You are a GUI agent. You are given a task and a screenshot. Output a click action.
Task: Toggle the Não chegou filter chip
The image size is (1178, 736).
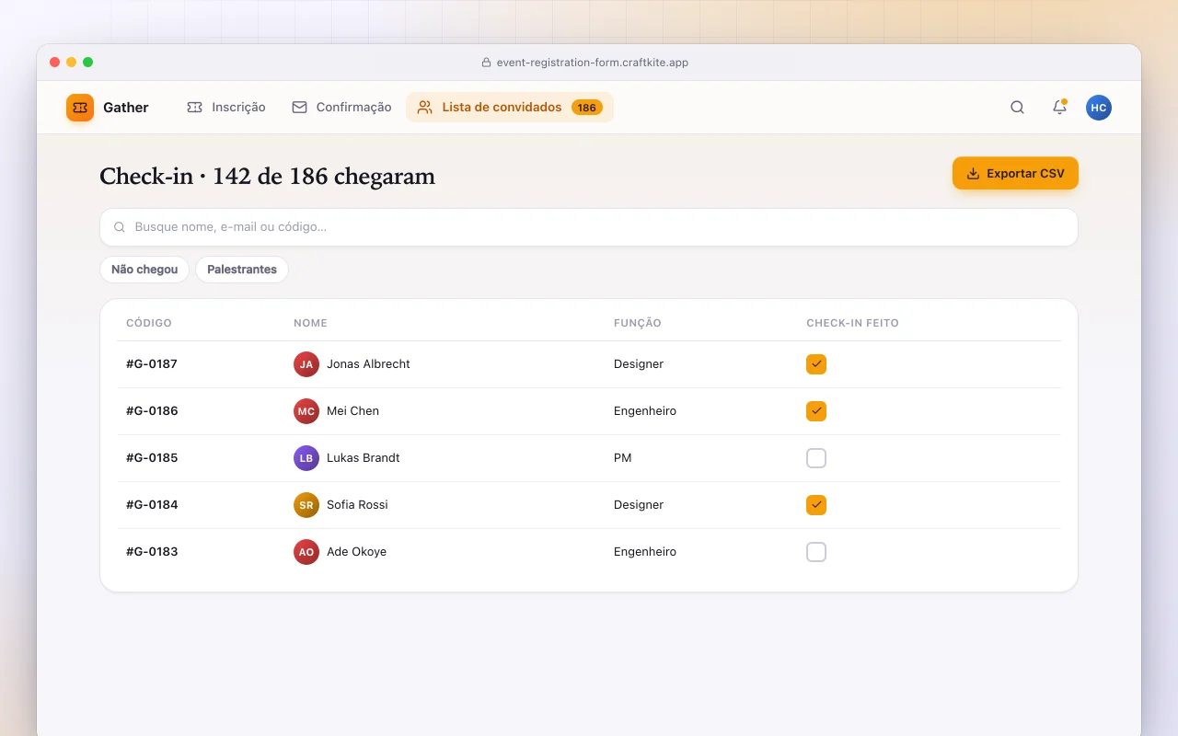click(x=144, y=270)
